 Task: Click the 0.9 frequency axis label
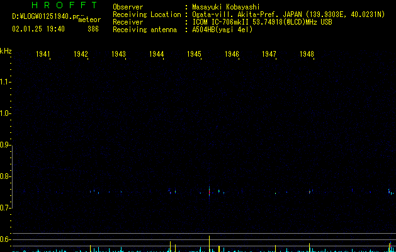click(5, 146)
